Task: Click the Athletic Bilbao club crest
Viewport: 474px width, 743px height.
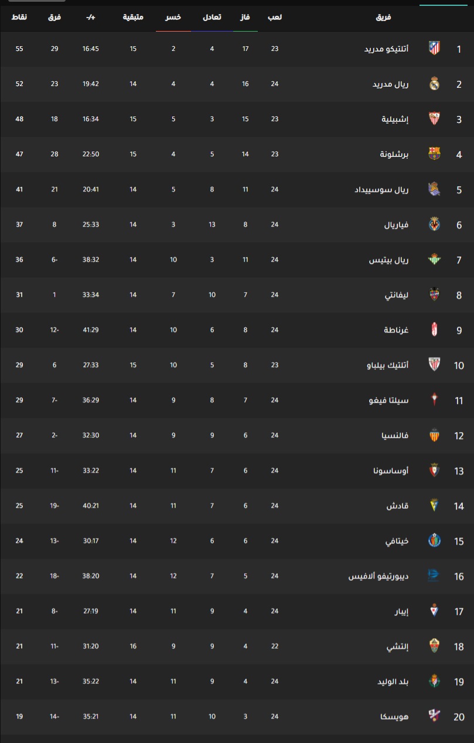Action: click(434, 365)
